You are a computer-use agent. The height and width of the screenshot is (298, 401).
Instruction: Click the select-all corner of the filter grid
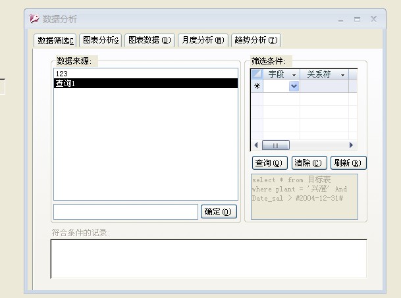(257, 74)
